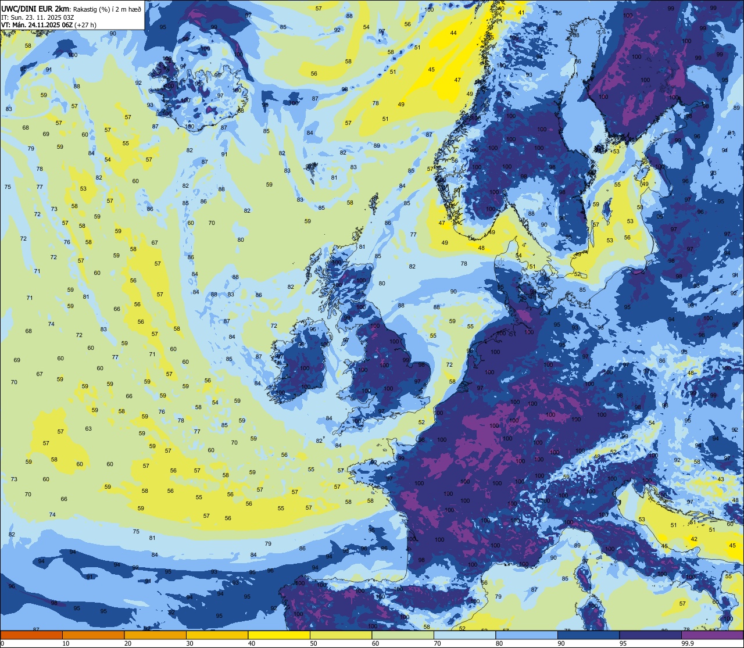The image size is (744, 648).
Task: Pick the 20–30 legend color swatch
Action: point(155,635)
